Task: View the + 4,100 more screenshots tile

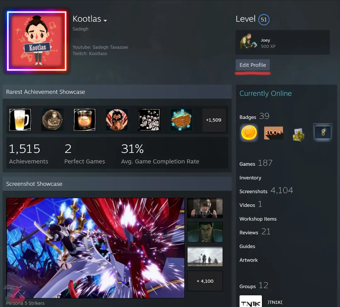Action: point(205,281)
